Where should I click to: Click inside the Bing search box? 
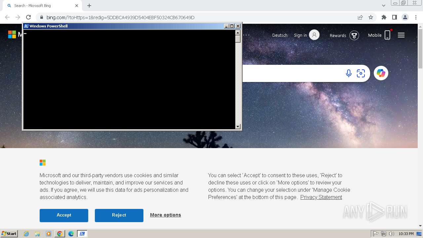[x=292, y=73]
